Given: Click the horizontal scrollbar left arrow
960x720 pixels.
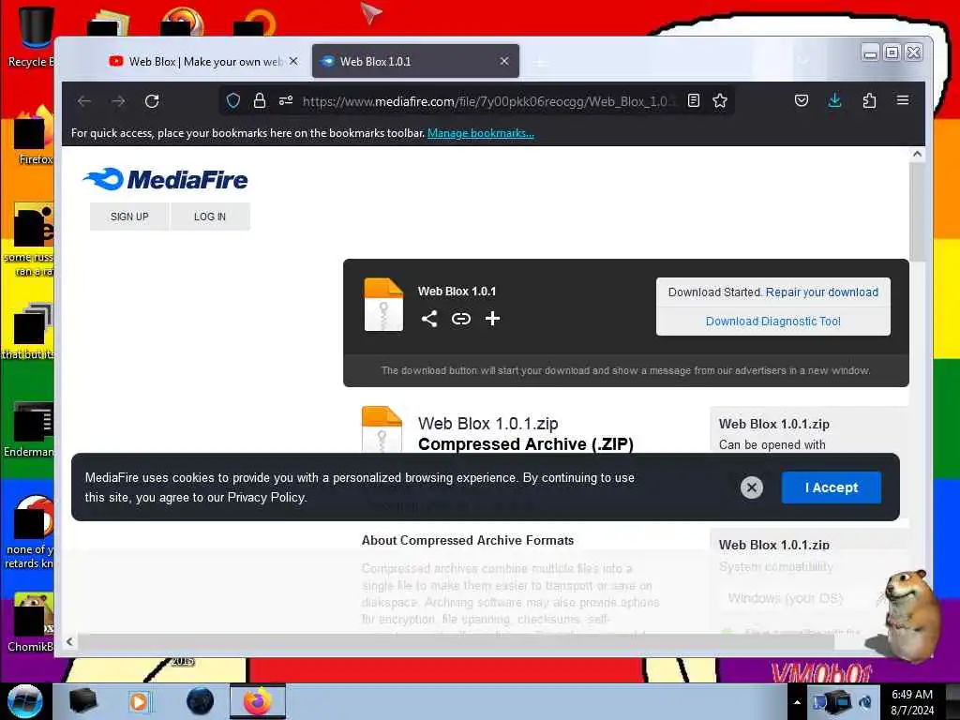Looking at the screenshot, I should (x=69, y=641).
